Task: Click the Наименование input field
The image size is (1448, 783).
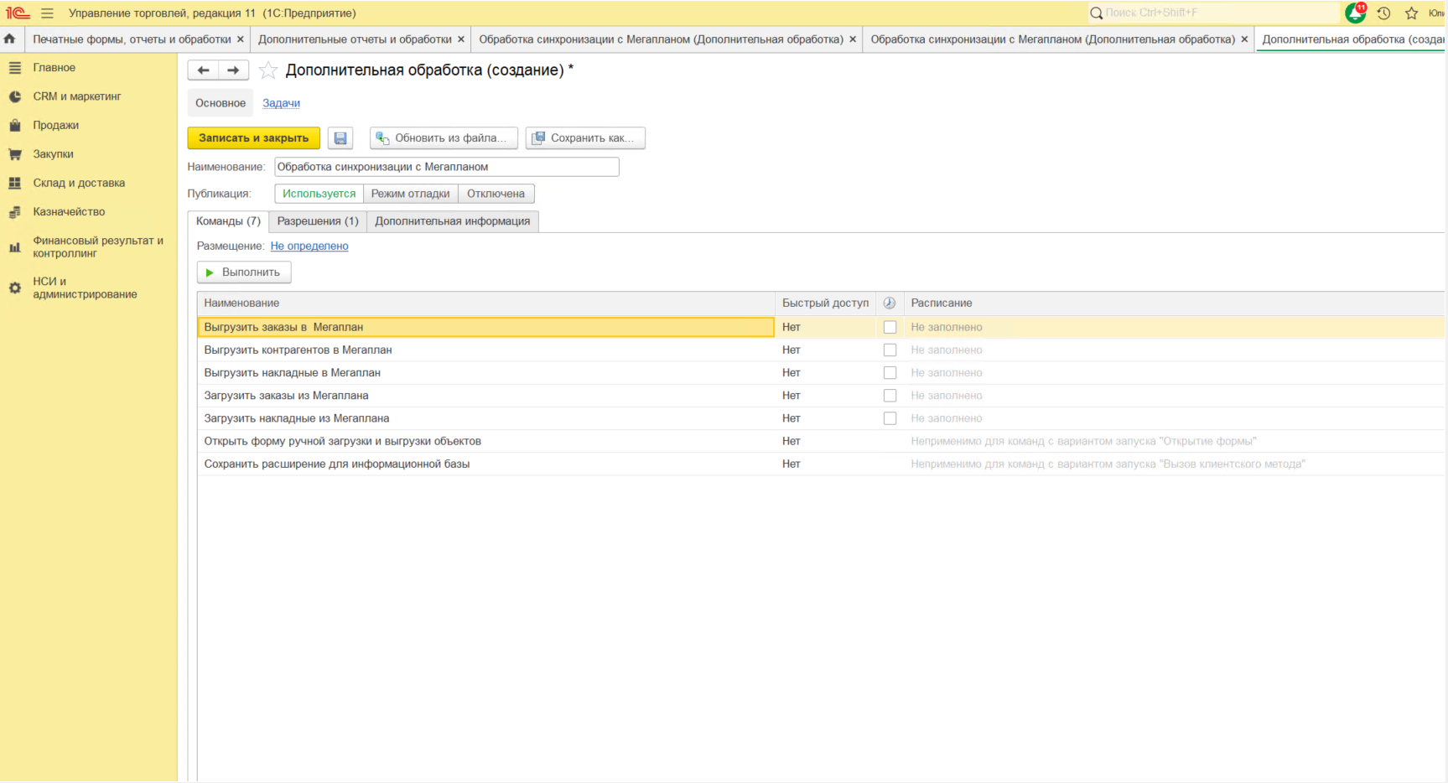Action: point(447,167)
